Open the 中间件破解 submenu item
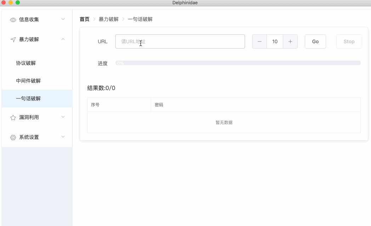371x226 pixels. point(28,81)
